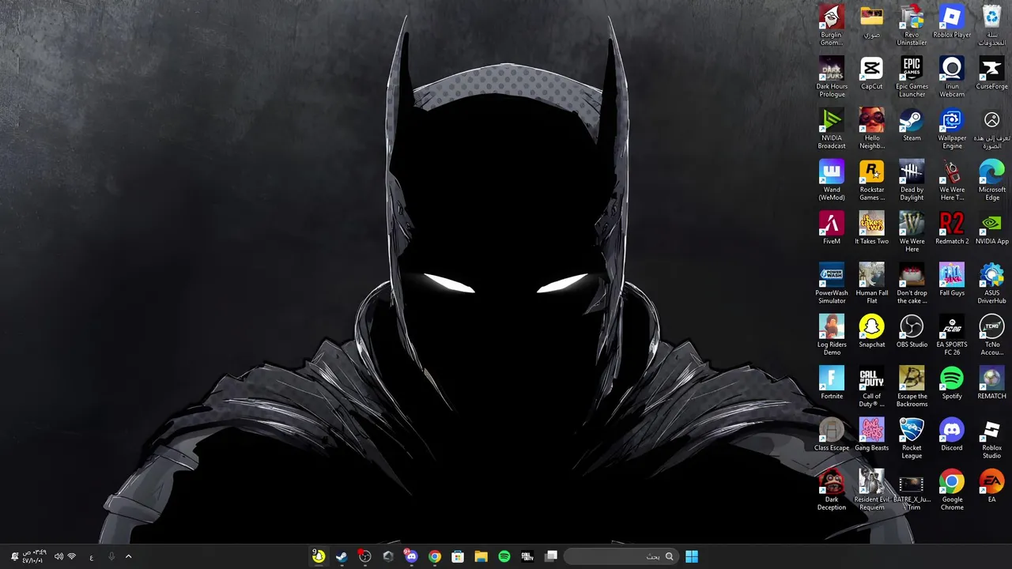Open Spotify from the taskbar
This screenshot has height=569, width=1012.
tap(504, 556)
